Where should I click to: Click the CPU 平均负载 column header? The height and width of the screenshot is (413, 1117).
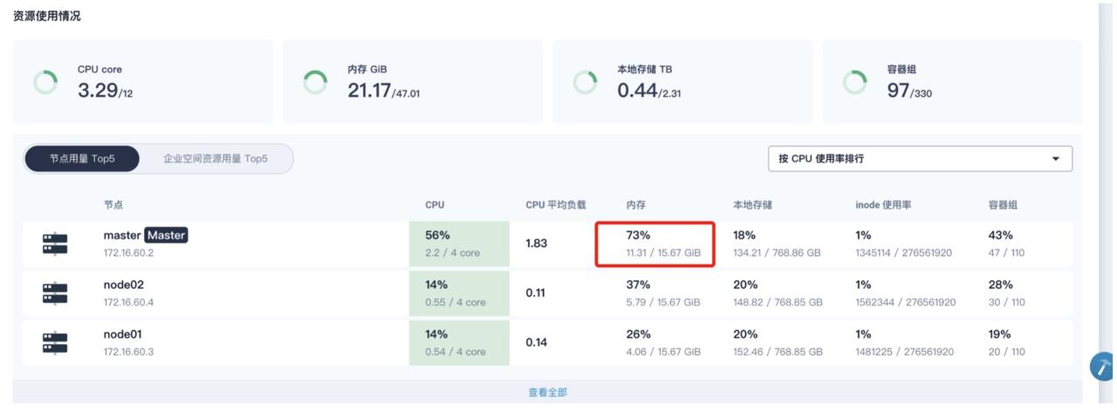point(556,205)
